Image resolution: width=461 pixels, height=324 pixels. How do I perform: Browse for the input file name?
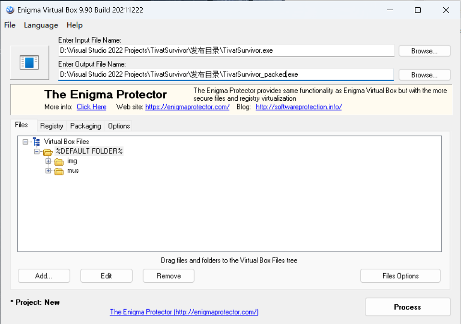tap(425, 51)
